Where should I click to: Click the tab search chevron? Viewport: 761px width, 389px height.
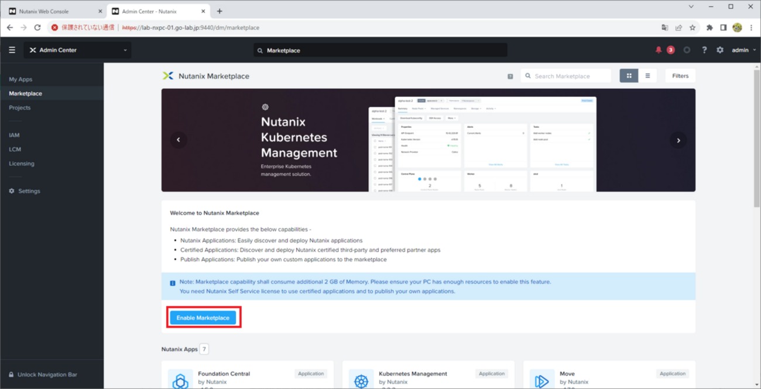pos(691,7)
